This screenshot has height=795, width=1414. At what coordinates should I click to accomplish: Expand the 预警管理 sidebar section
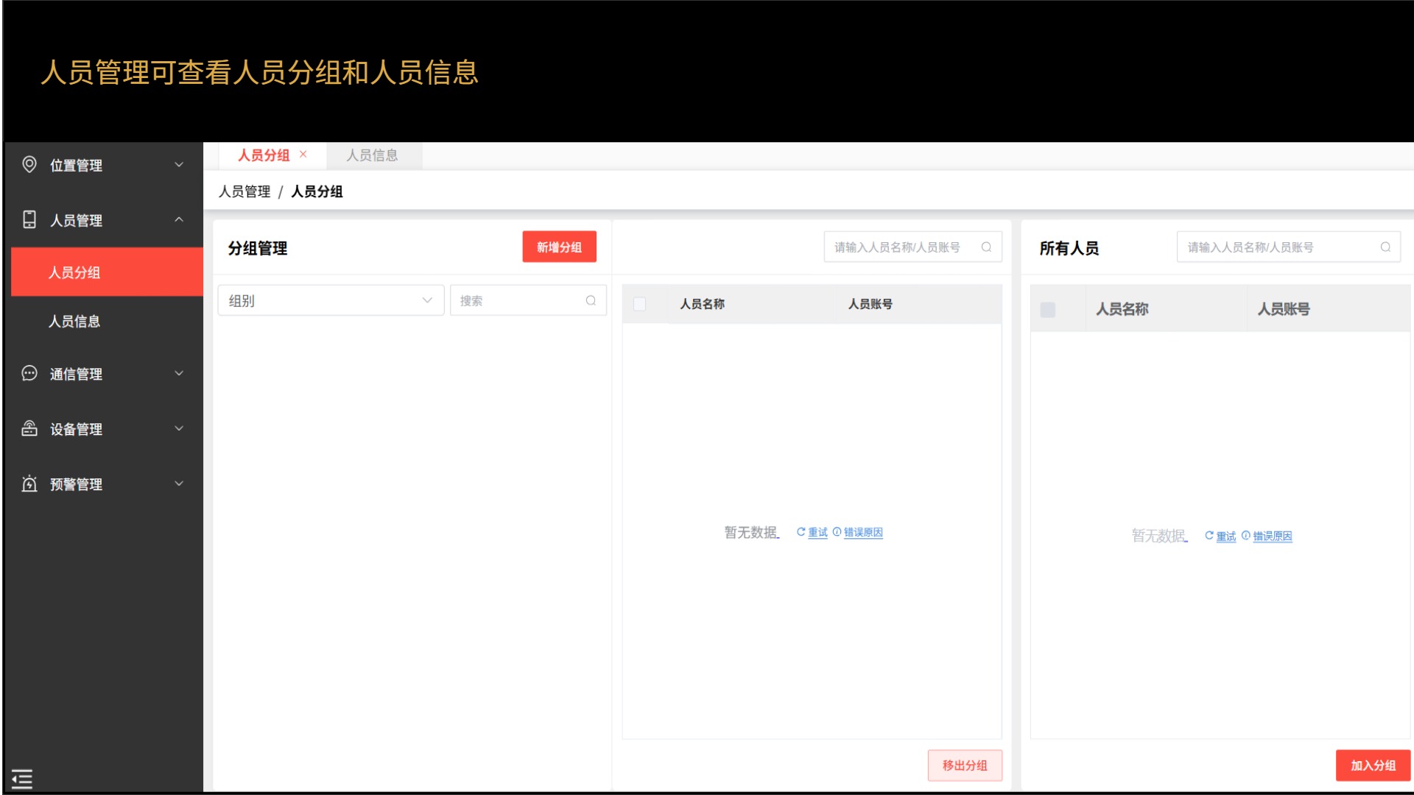[179, 484]
